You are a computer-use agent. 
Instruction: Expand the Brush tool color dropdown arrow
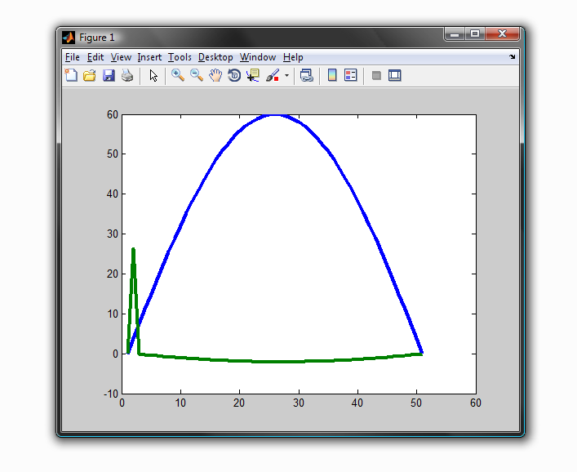pos(286,76)
